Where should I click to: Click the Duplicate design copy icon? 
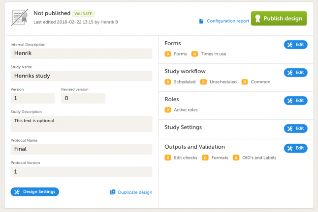tap(113, 192)
